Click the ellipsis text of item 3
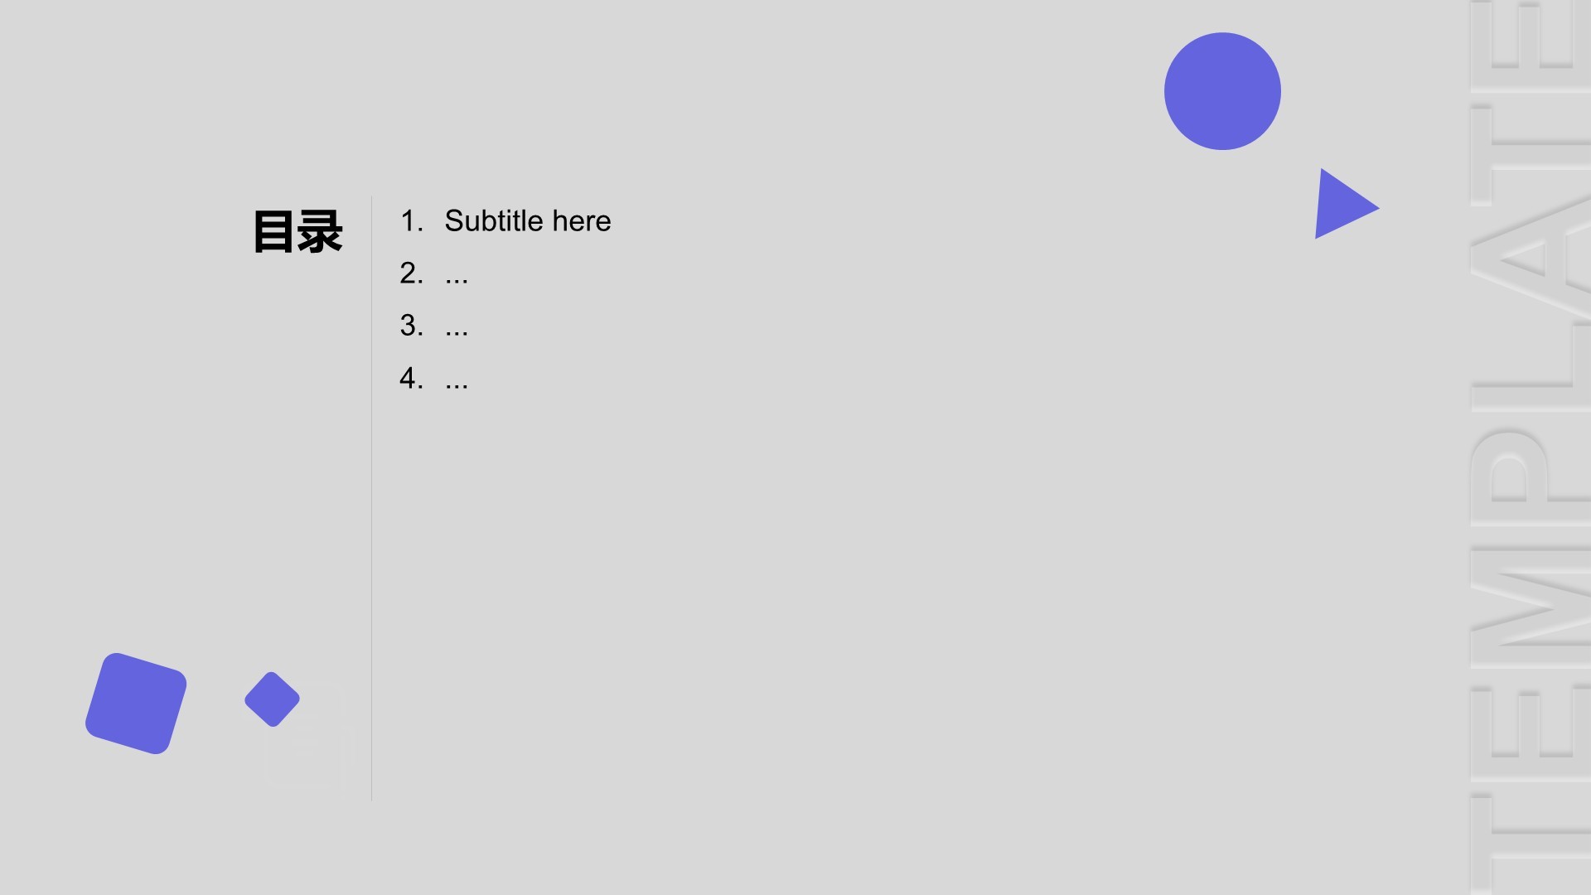Viewport: 1591px width, 895px height. point(457,329)
